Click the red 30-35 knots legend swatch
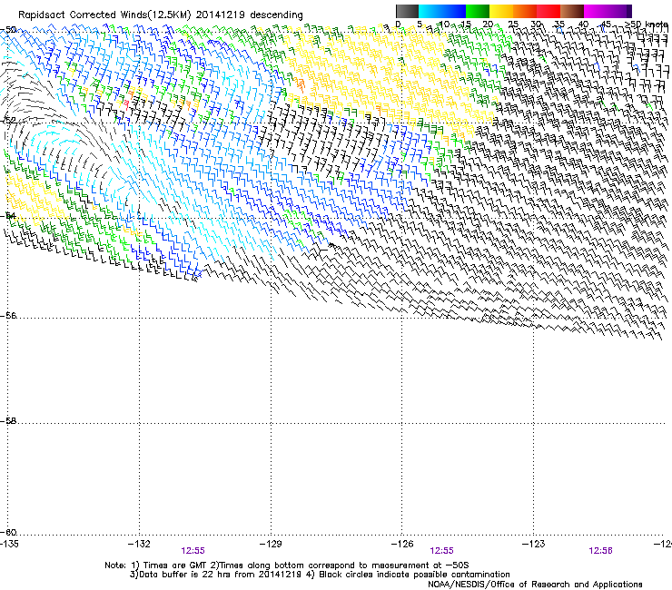 pos(548,11)
